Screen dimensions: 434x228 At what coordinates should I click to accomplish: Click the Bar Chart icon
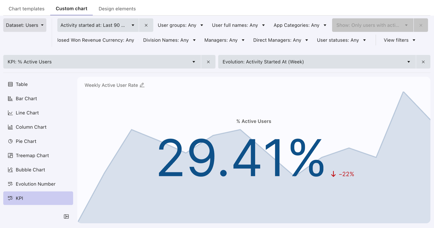point(10,99)
